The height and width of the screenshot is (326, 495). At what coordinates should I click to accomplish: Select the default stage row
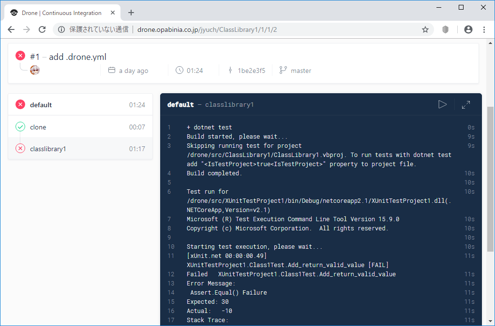click(x=80, y=105)
